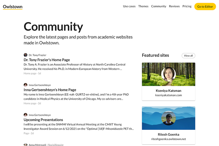Click Kseniya Katsman's circular profile photo
Image resolution: width=219 pixels, height=146 pixels.
click(168, 75)
